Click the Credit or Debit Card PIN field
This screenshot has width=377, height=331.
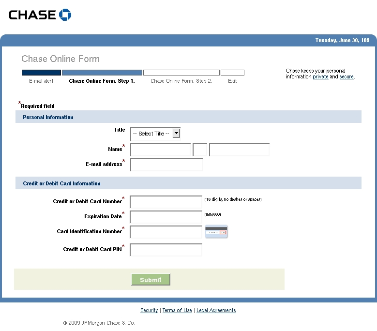(x=166, y=250)
